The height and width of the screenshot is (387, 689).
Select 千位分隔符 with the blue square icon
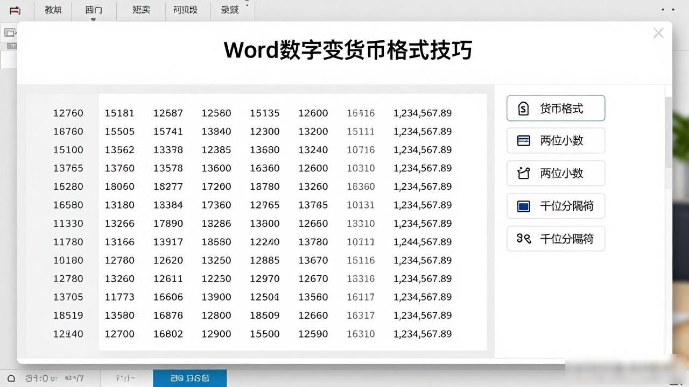click(556, 206)
